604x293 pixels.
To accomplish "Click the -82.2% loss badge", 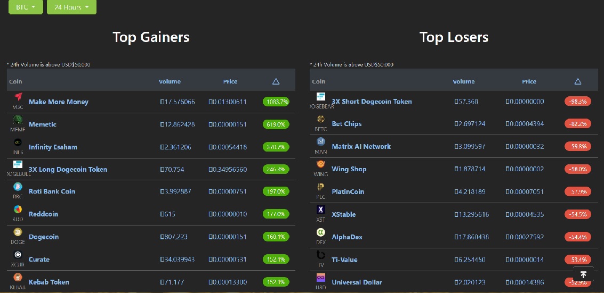I will [578, 124].
